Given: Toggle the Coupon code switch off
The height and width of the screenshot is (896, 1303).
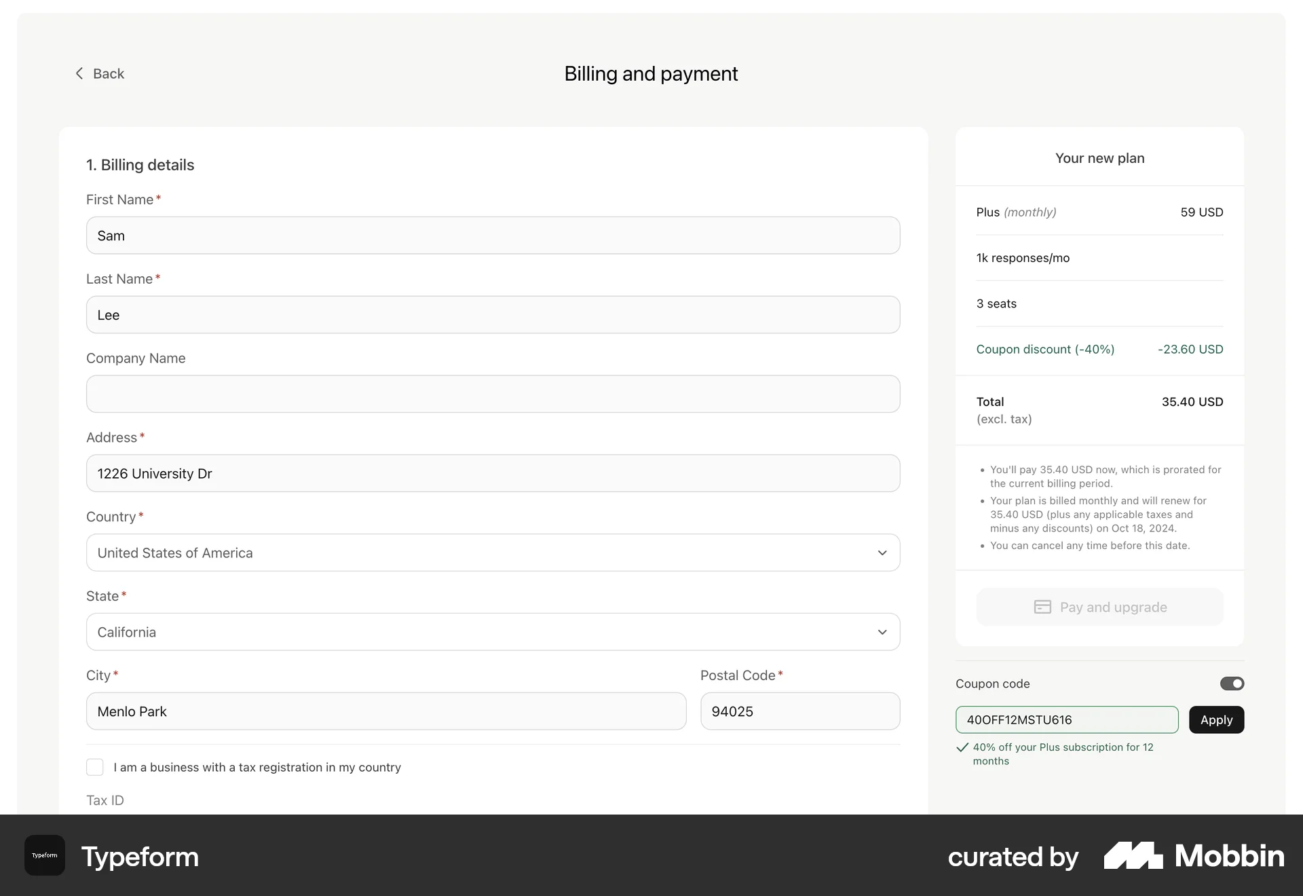Looking at the screenshot, I should pos(1231,684).
